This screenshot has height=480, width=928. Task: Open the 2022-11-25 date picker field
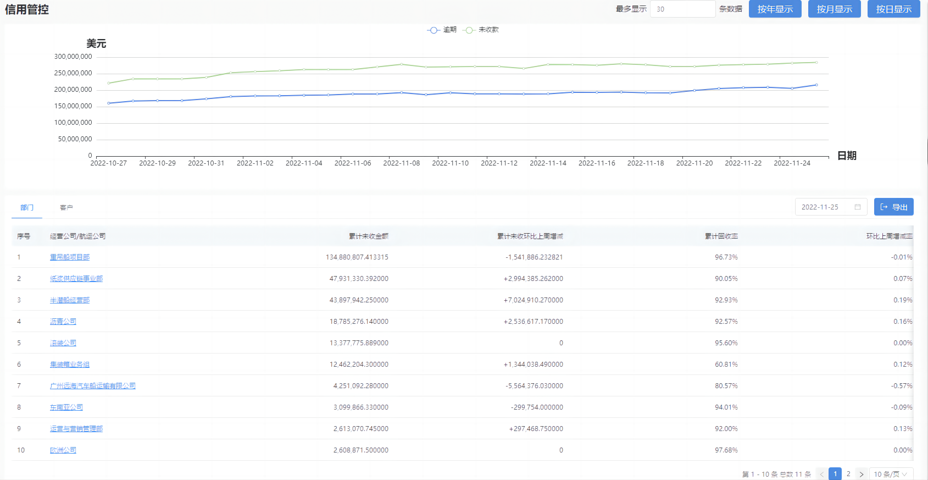click(831, 207)
